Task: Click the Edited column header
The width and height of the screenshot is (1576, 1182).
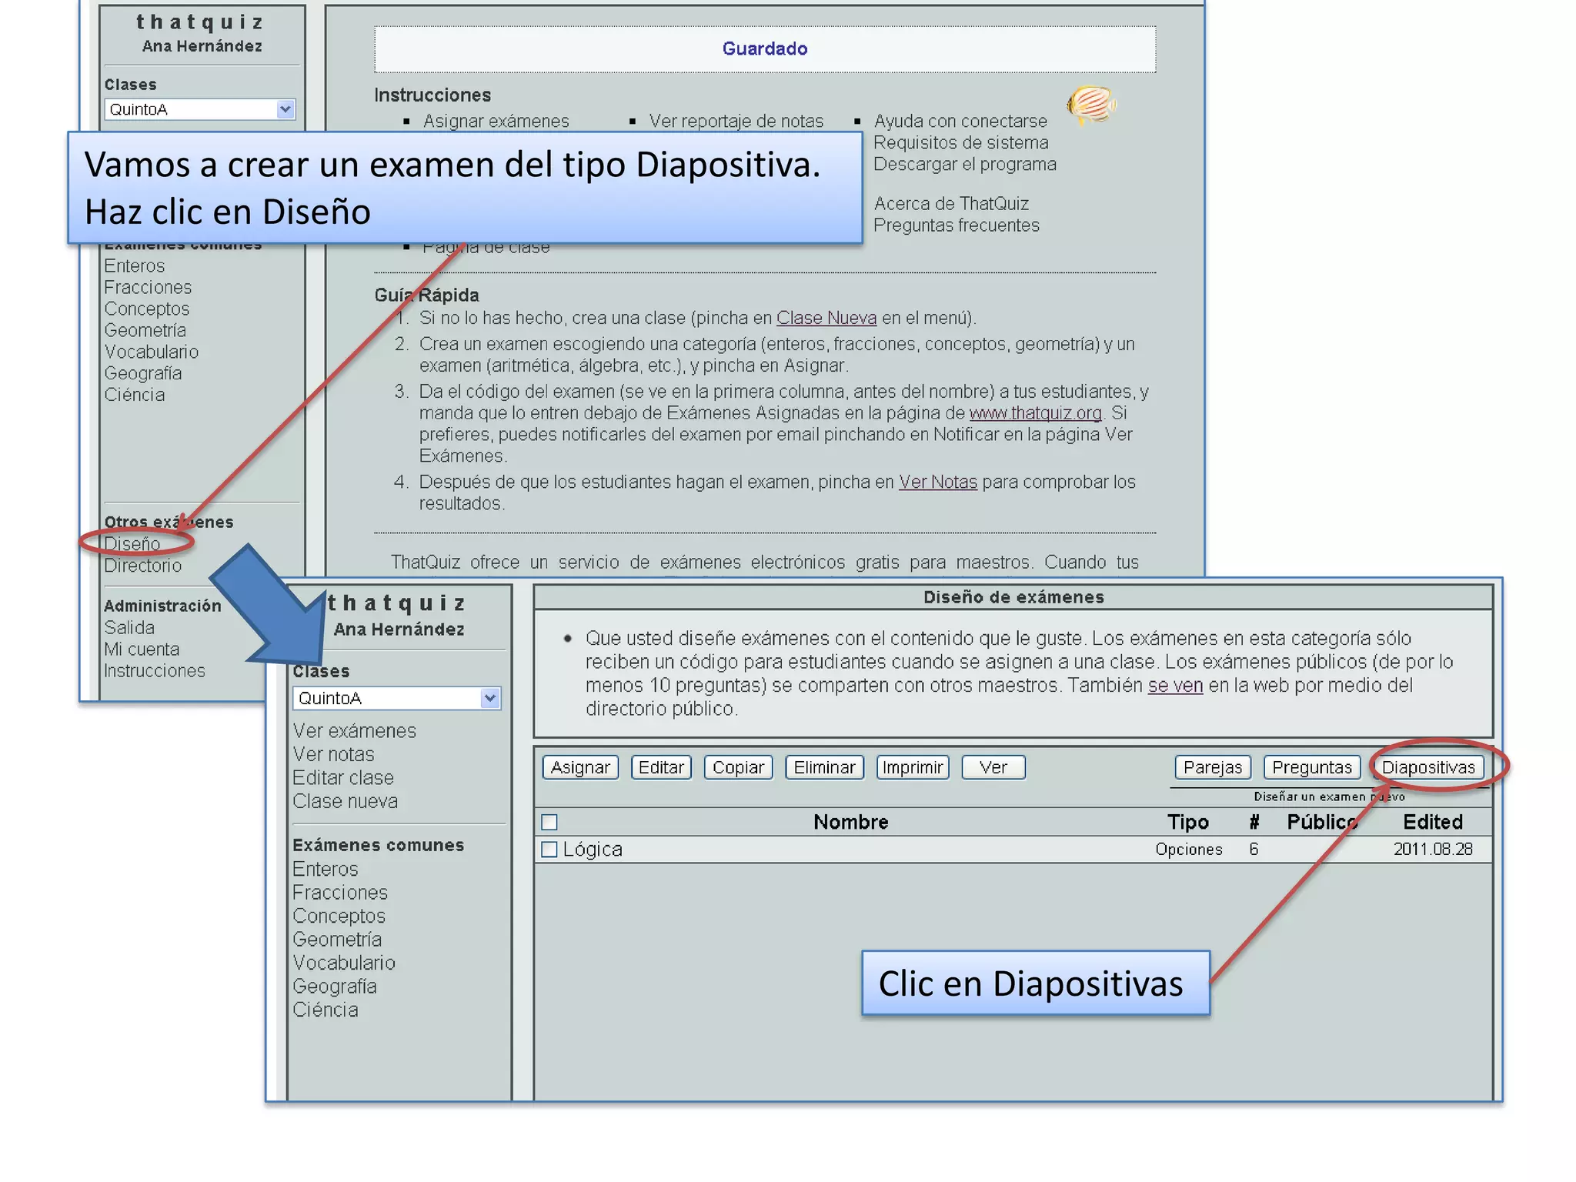Action: pyautogui.click(x=1432, y=822)
